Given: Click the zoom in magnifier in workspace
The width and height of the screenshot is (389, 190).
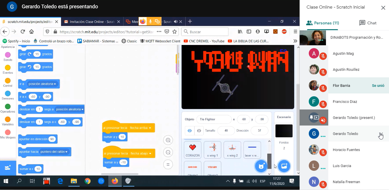Looking at the screenshot, I should (168, 140).
